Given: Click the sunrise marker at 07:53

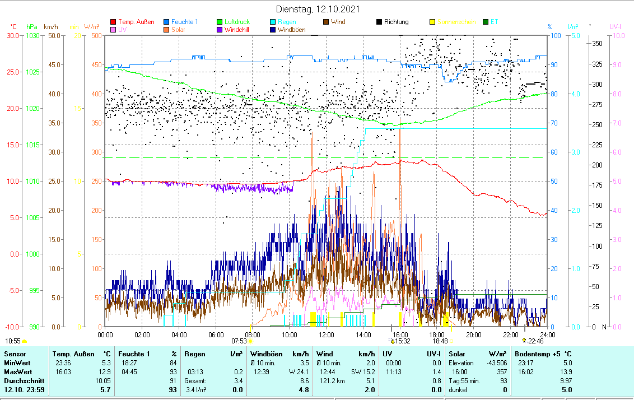Looking at the screenshot, I should point(250,340).
